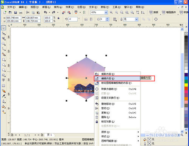The image size is (189, 146).
Task: Click the Export icon in toolbar
Action: [x=69, y=12]
